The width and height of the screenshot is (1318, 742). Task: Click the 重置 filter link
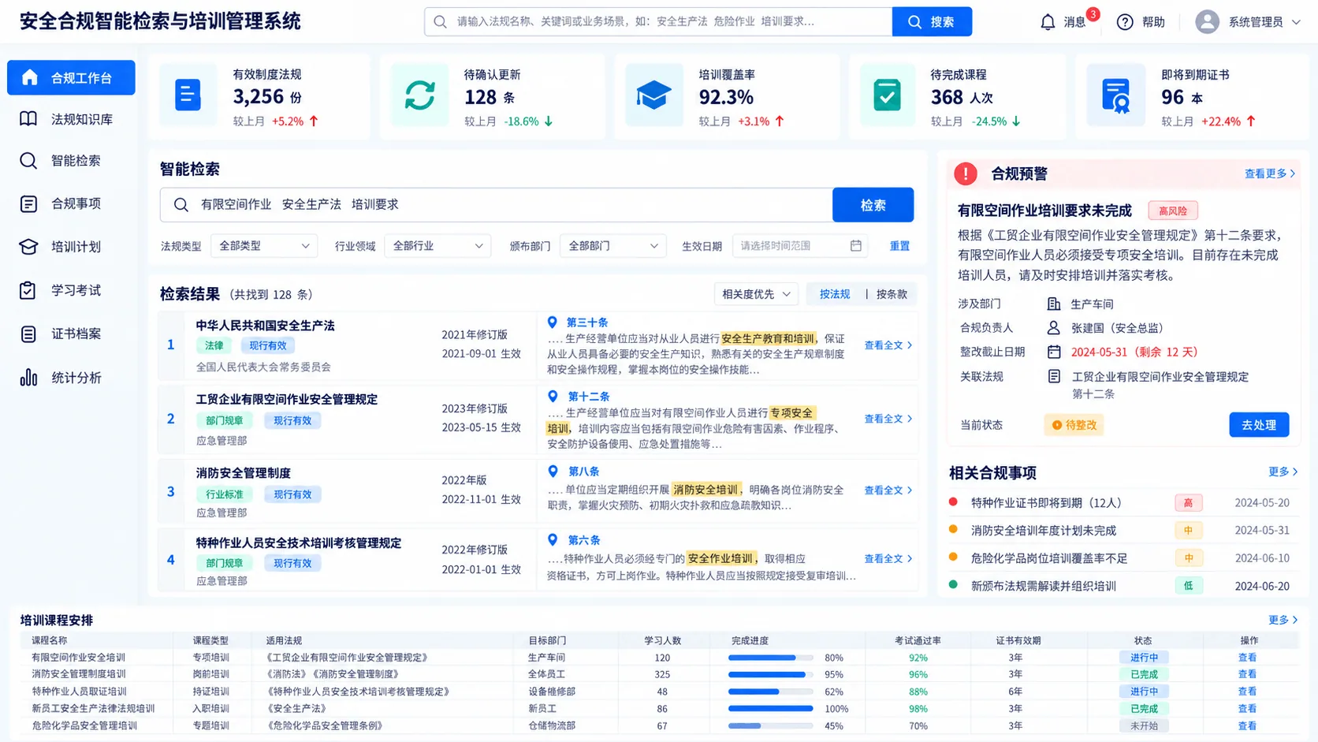point(899,246)
